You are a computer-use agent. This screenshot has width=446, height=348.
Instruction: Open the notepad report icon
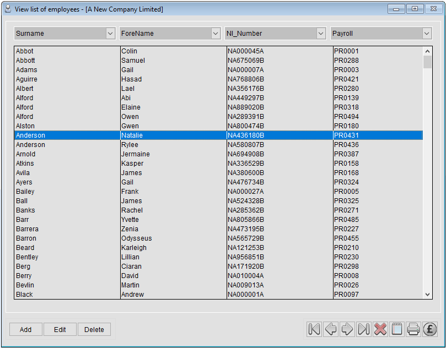click(396, 329)
